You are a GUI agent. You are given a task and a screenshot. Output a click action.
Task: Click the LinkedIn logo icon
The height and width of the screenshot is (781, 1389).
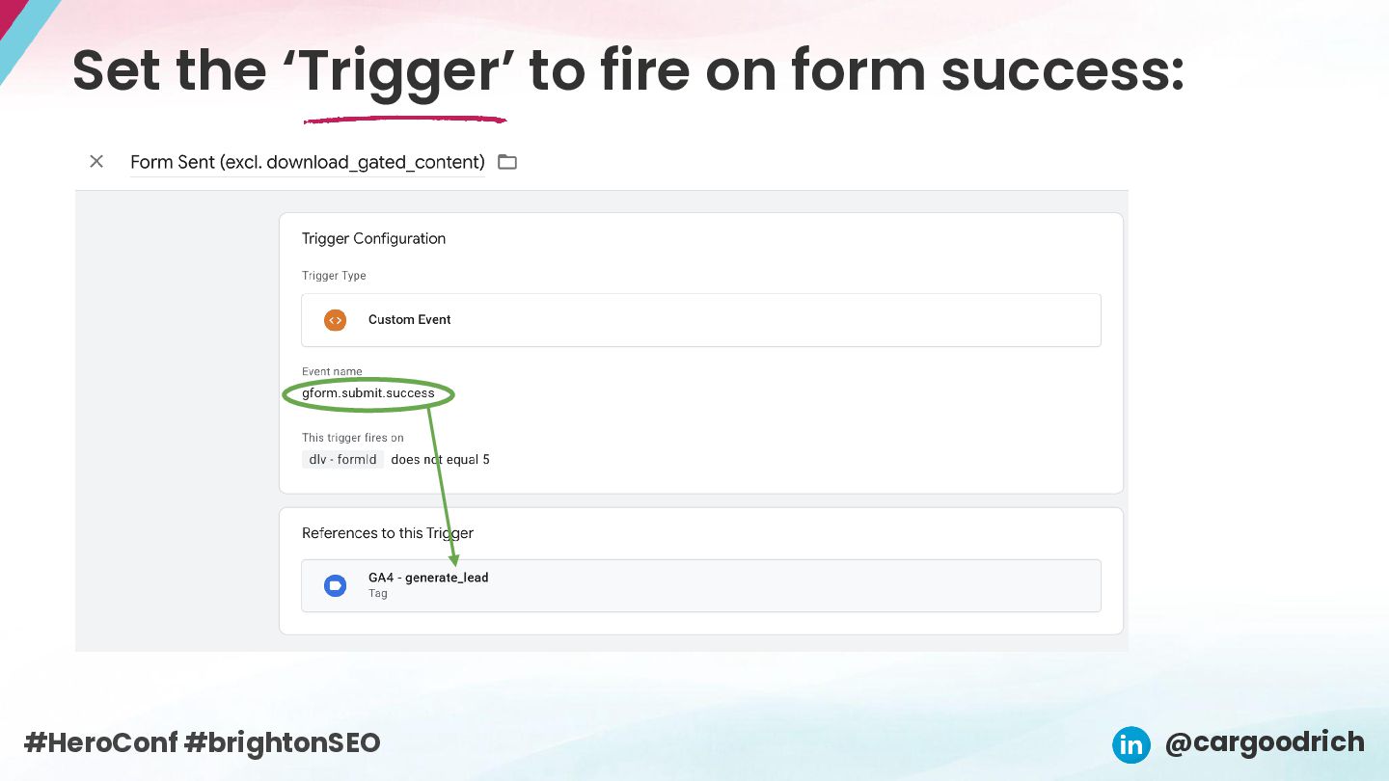click(x=1130, y=744)
